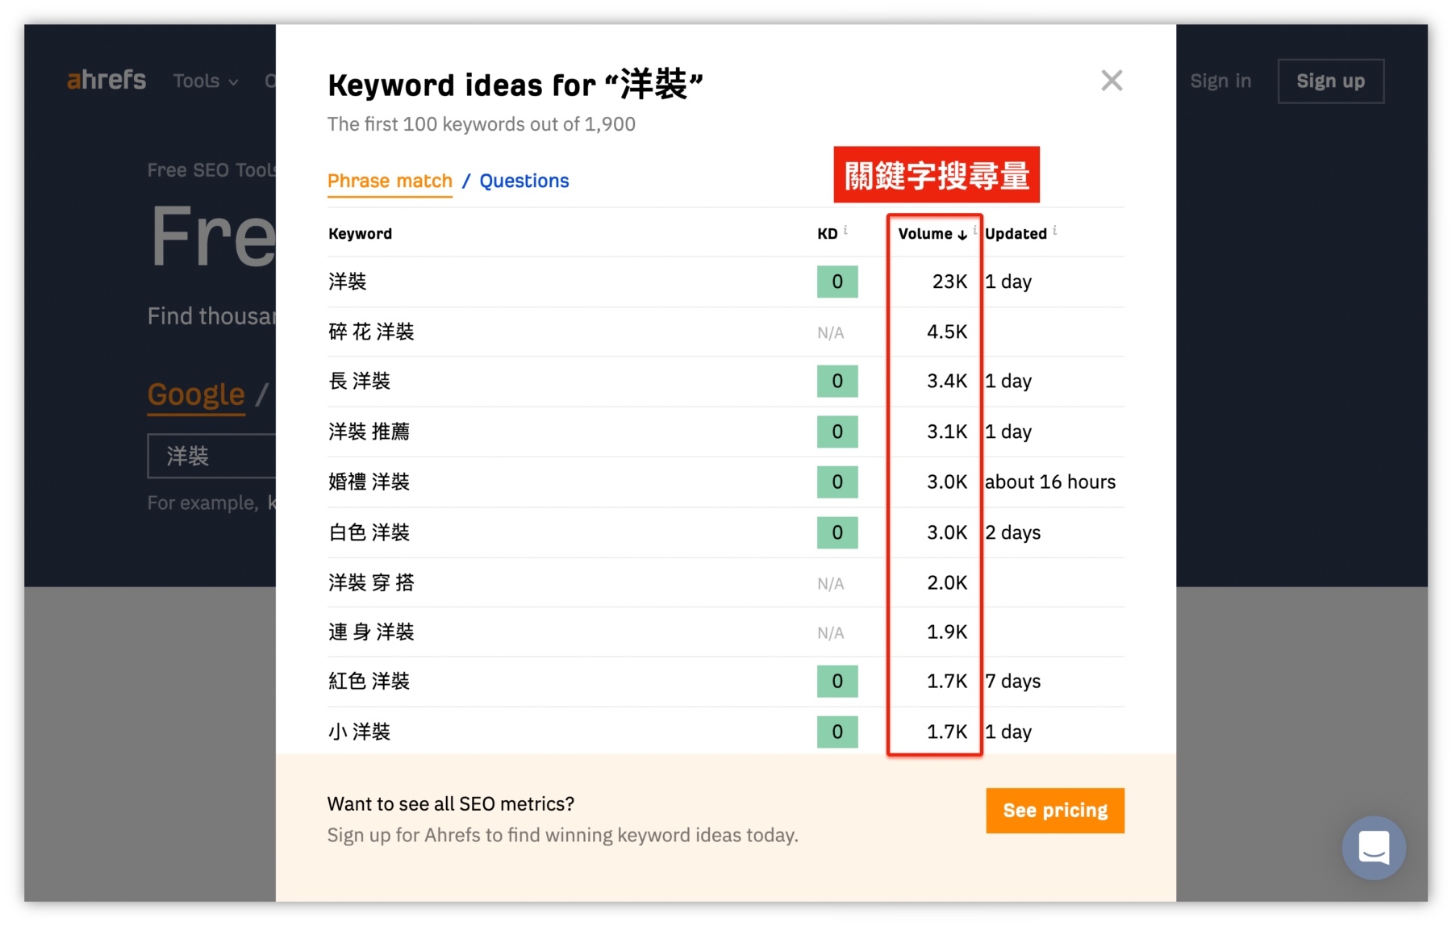Click the Updated column info icon

tap(1054, 231)
